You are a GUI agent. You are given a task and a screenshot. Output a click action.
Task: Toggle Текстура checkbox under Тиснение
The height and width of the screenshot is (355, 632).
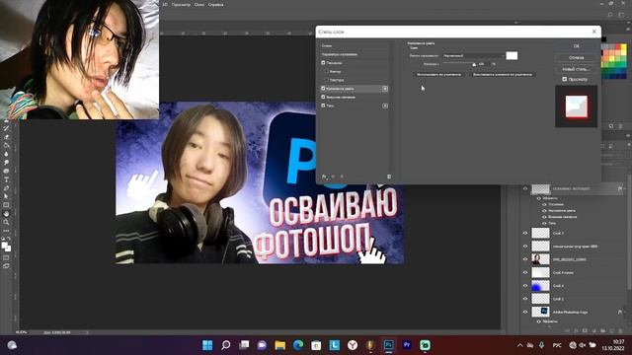click(327, 80)
